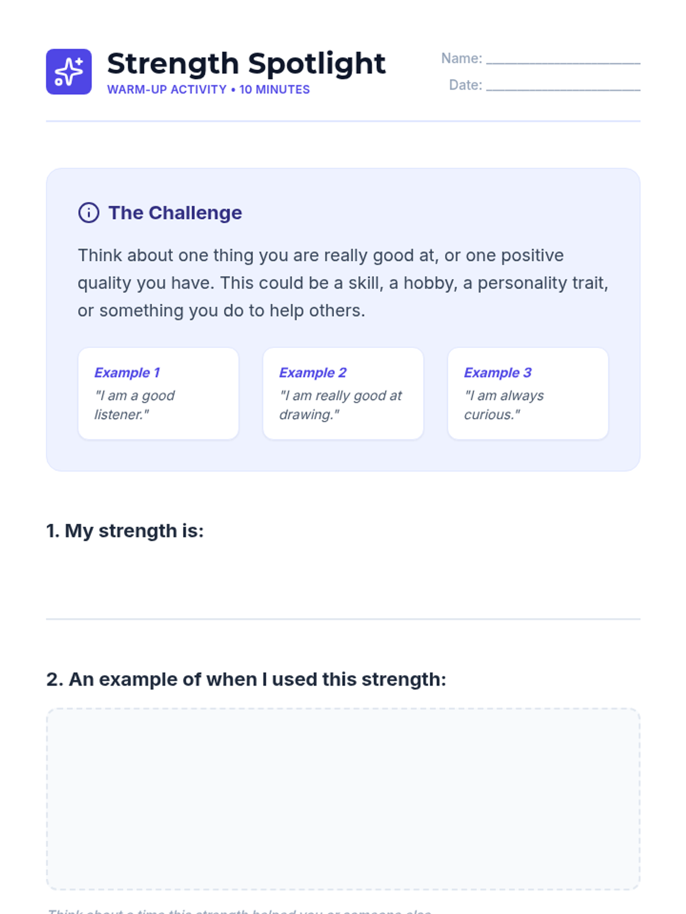Select the Example 3 card
This screenshot has width=686, height=914.
528,394
